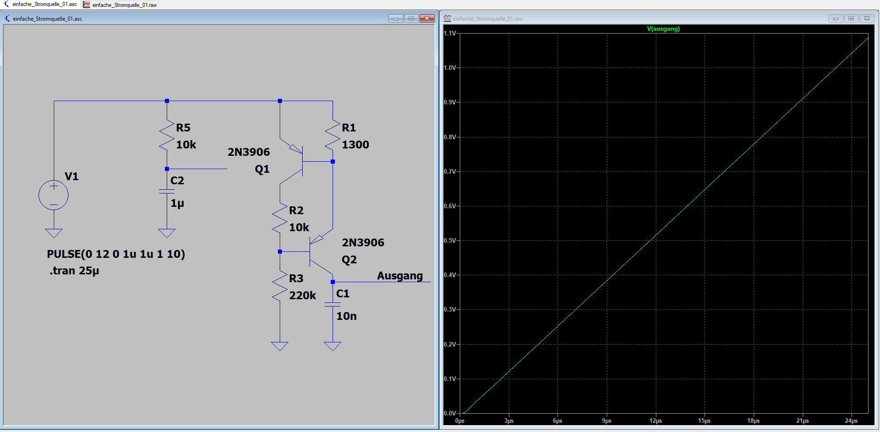The height and width of the screenshot is (432, 880).
Task: Select capacitor C1 symbol
Action: tap(333, 304)
